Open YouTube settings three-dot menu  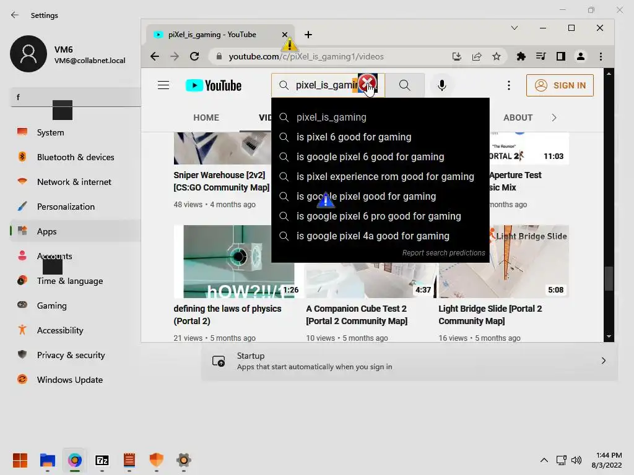coord(509,85)
